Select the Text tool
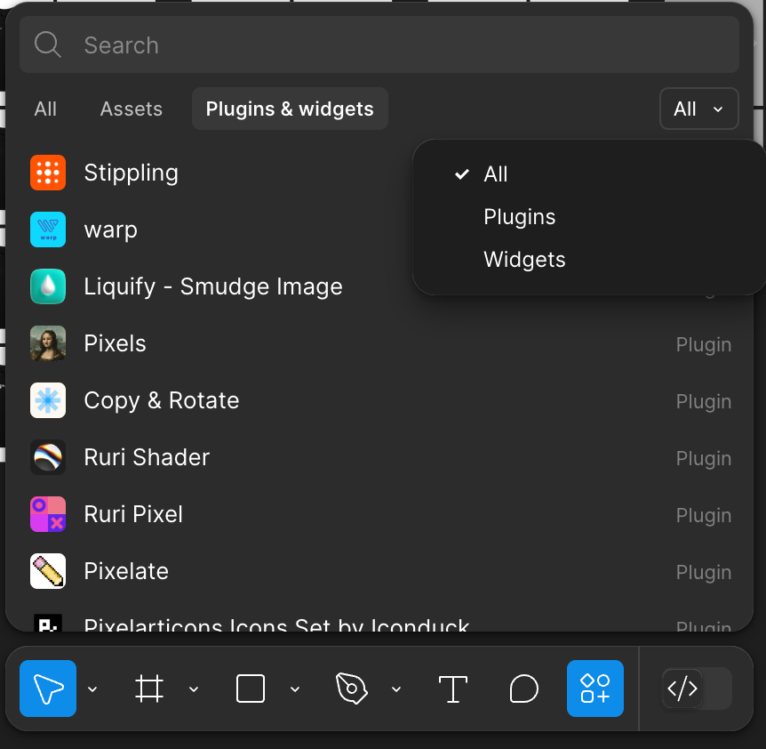766x749 pixels. click(453, 689)
